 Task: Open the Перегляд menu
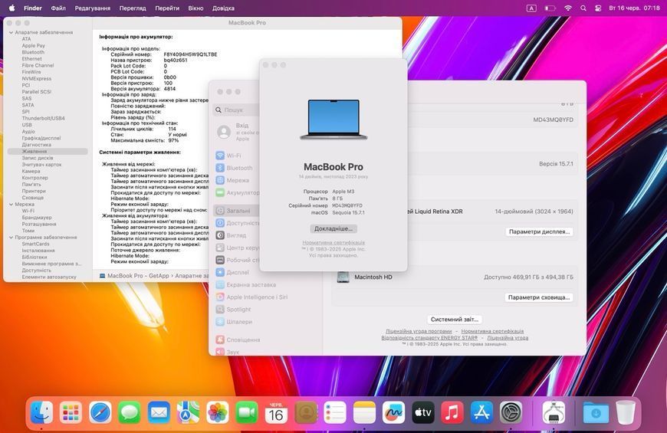[x=133, y=8]
